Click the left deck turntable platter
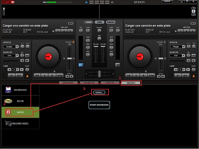Viewport: 199px width, 149px height. tap(48, 56)
